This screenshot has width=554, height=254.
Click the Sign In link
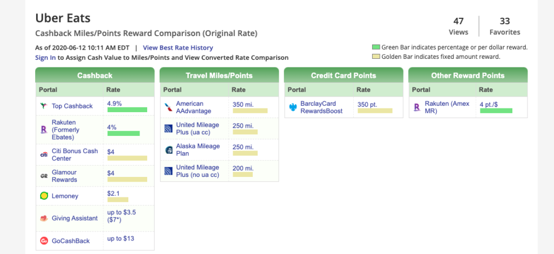click(x=45, y=57)
